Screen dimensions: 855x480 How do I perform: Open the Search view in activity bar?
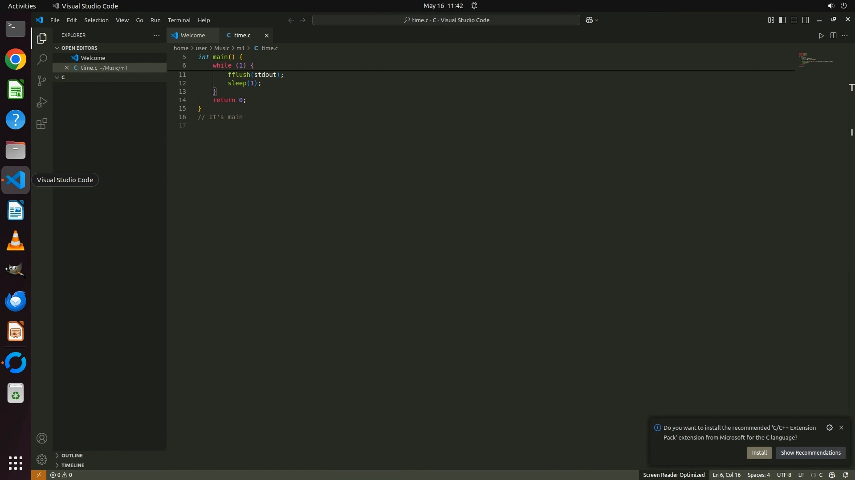42,59
